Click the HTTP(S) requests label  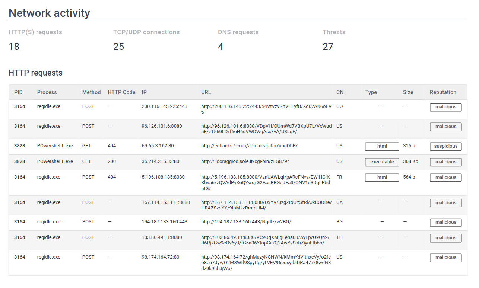[35, 32]
